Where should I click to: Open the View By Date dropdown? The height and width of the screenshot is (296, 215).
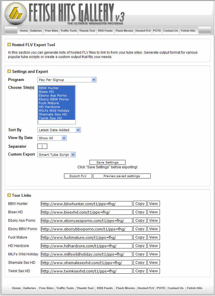click(52, 138)
